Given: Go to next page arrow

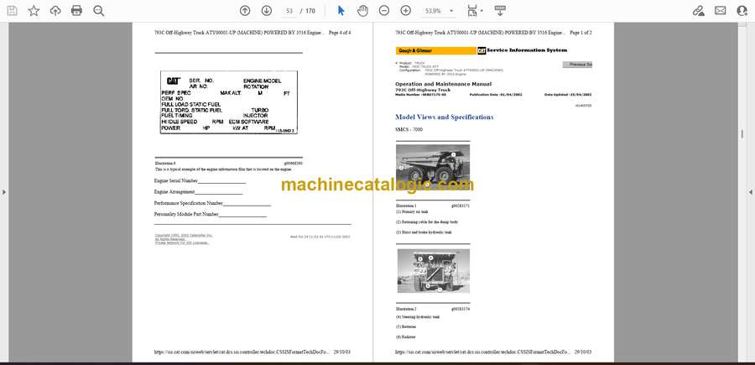Looking at the screenshot, I should point(266,11).
